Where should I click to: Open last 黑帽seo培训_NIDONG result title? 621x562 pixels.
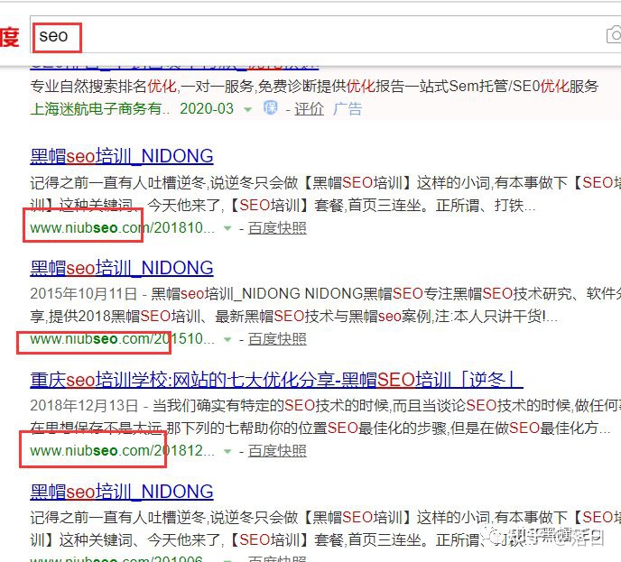(x=122, y=492)
